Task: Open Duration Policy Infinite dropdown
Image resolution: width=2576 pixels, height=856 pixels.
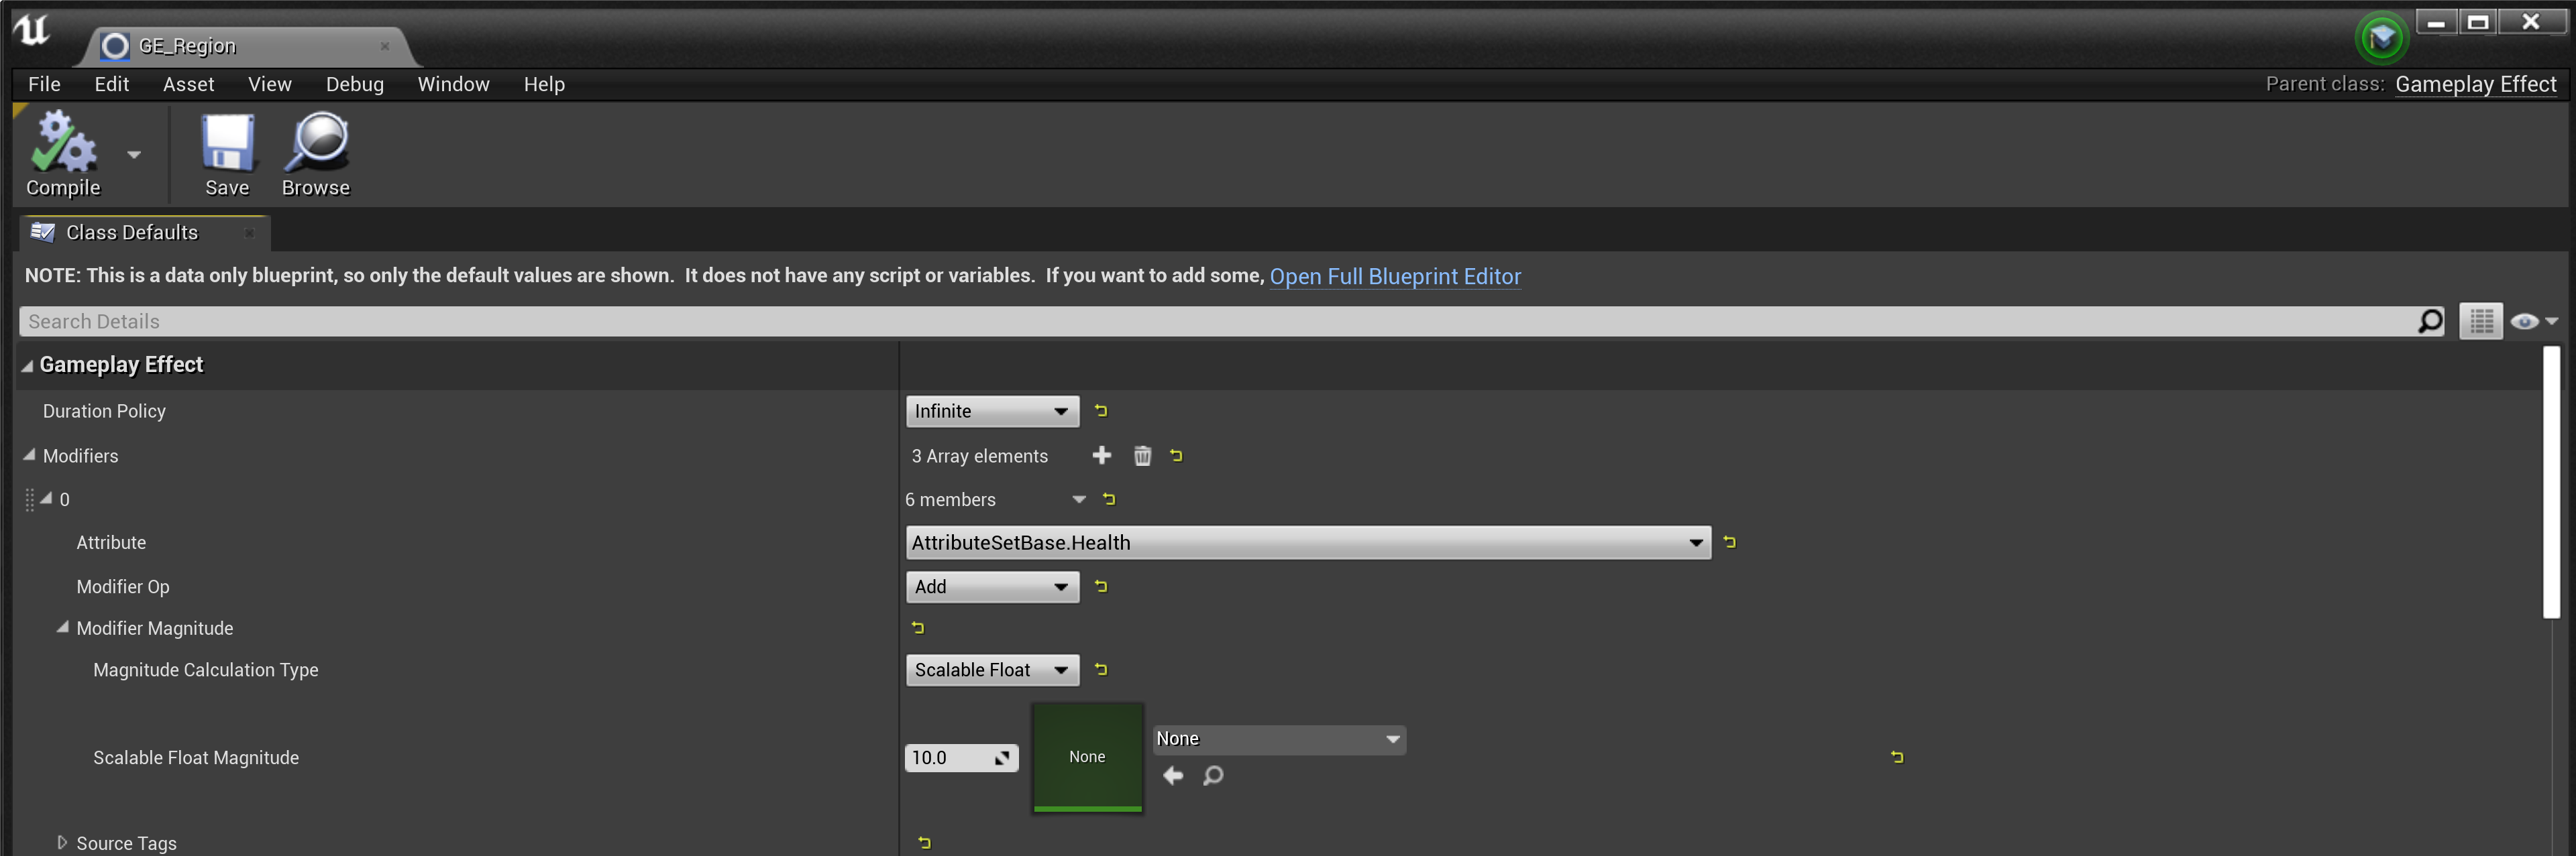Action: pyautogui.click(x=991, y=410)
